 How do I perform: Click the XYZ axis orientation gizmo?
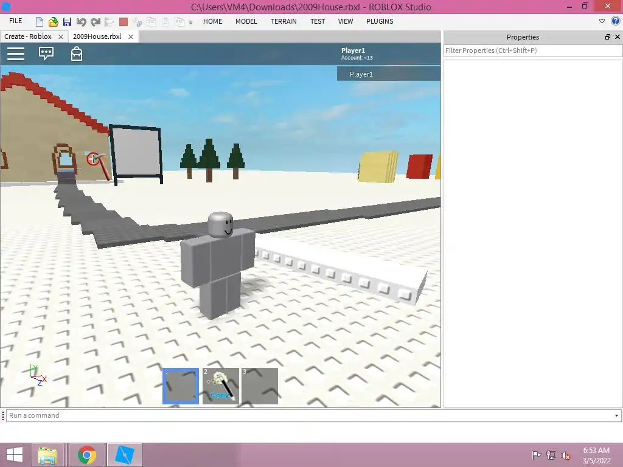click(38, 375)
